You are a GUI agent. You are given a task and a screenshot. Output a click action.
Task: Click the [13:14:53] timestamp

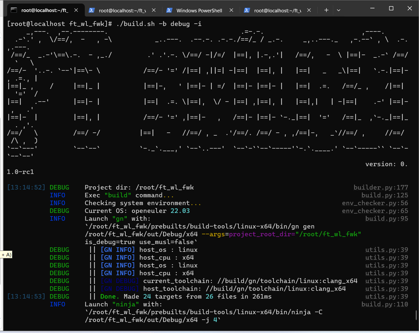pyautogui.click(x=26, y=296)
